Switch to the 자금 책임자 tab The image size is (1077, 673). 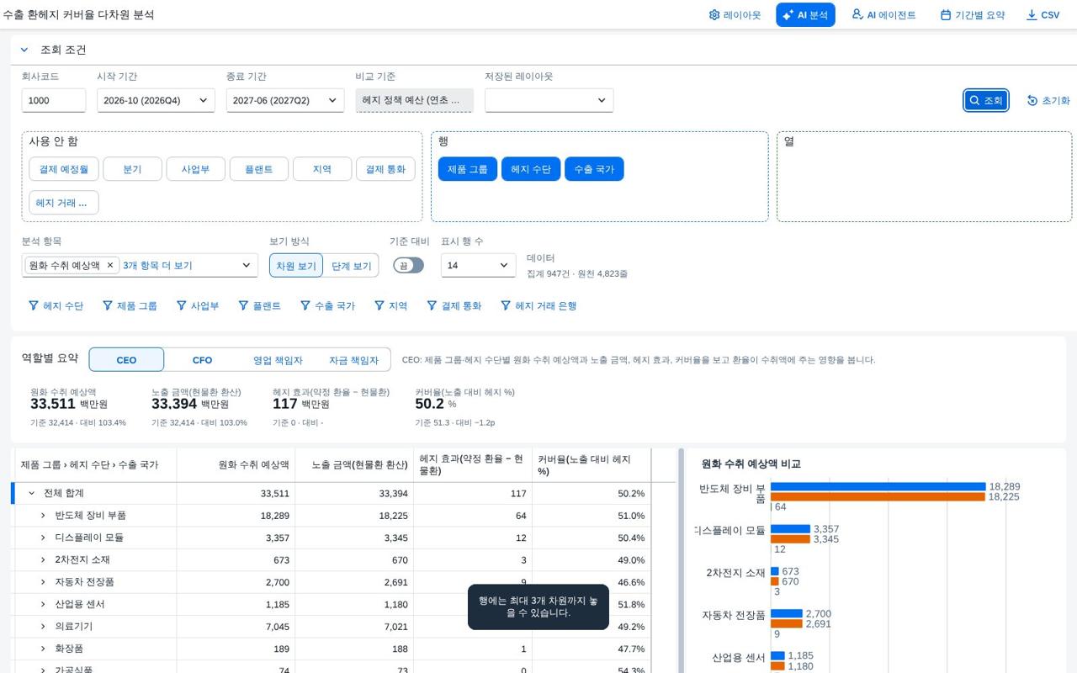click(x=353, y=359)
